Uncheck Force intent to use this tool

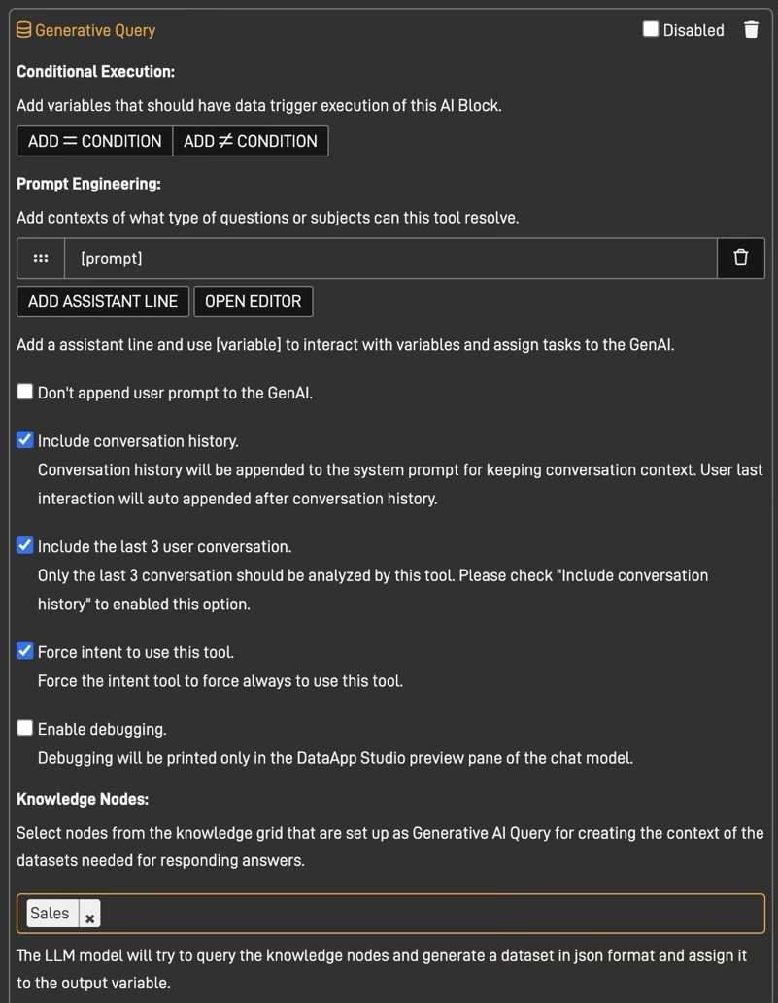point(25,651)
